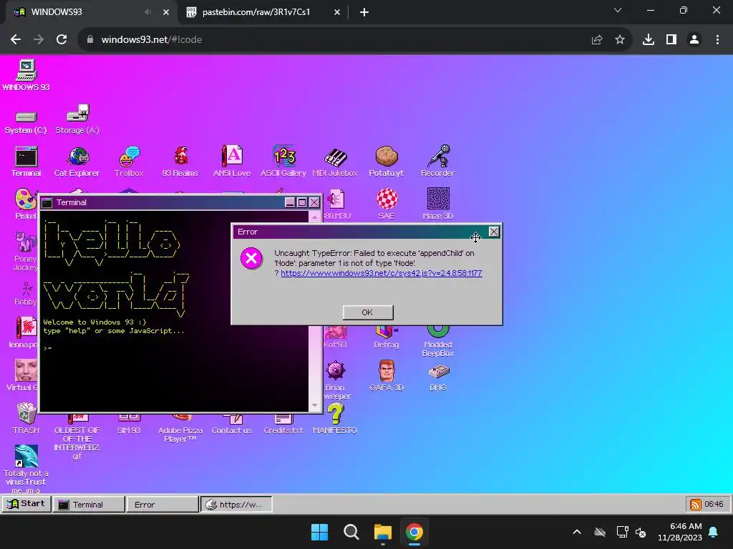This screenshot has height=549, width=733.
Task: Open the host clock showing 6:46 AM
Action: click(680, 532)
